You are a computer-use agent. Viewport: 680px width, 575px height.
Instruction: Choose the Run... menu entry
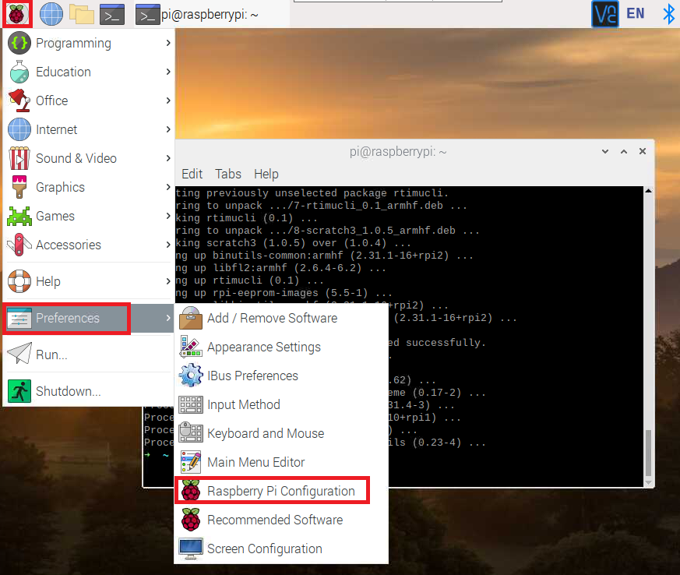pos(88,355)
